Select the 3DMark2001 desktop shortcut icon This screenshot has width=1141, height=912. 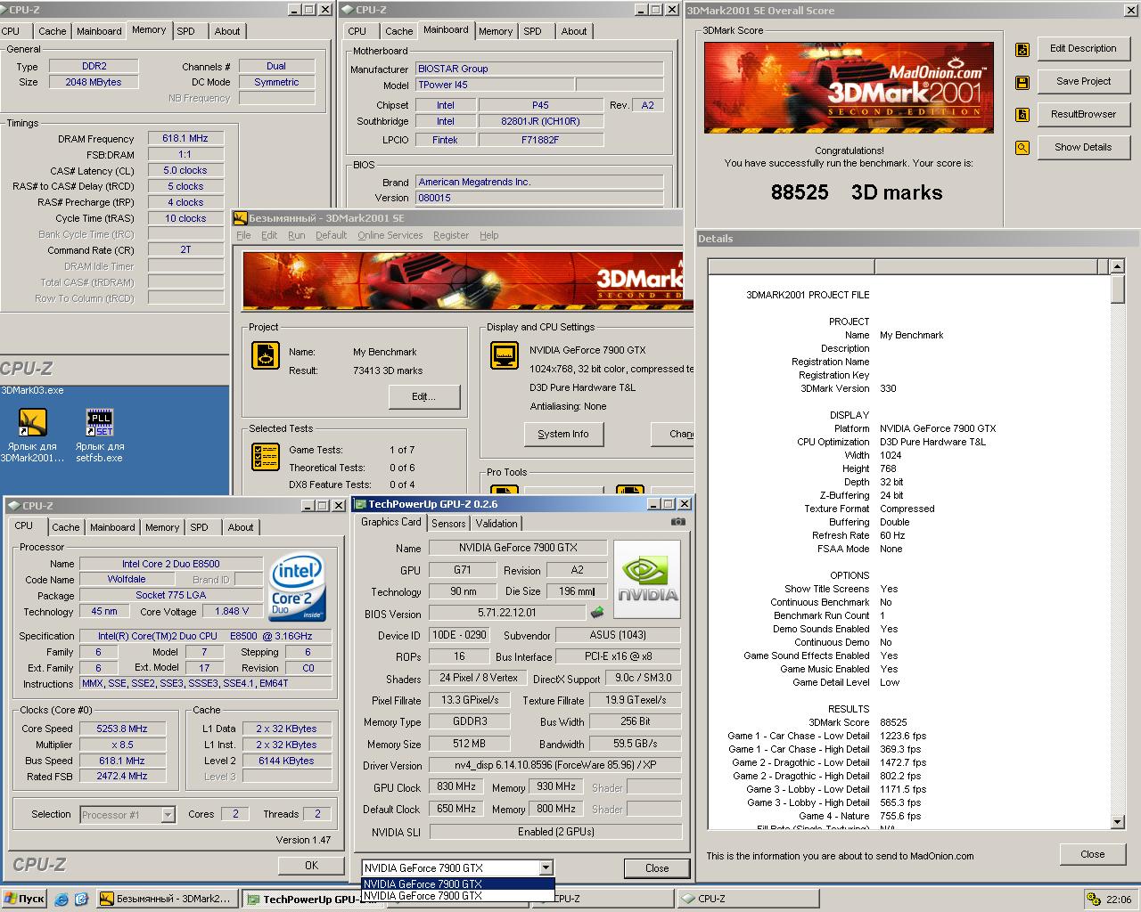pyautogui.click(x=33, y=422)
